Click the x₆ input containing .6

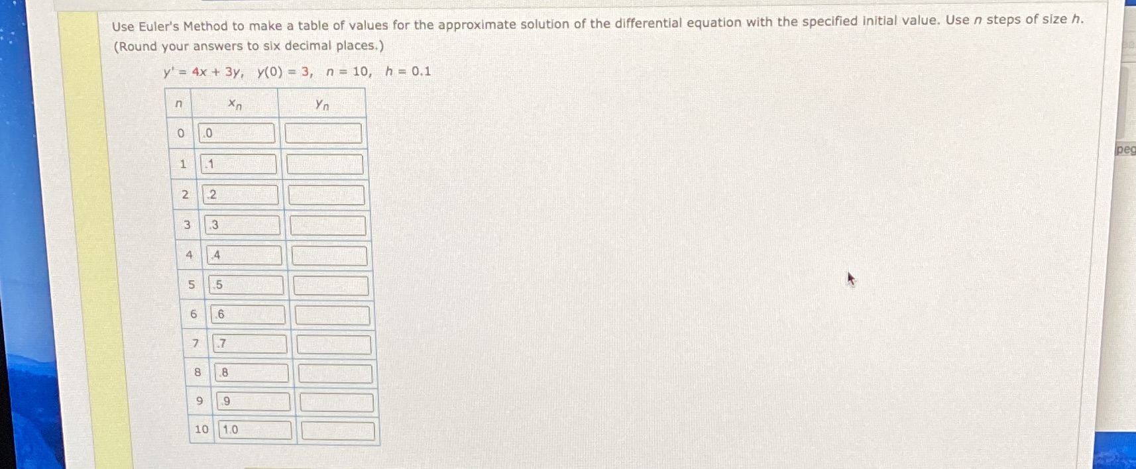pyautogui.click(x=249, y=315)
